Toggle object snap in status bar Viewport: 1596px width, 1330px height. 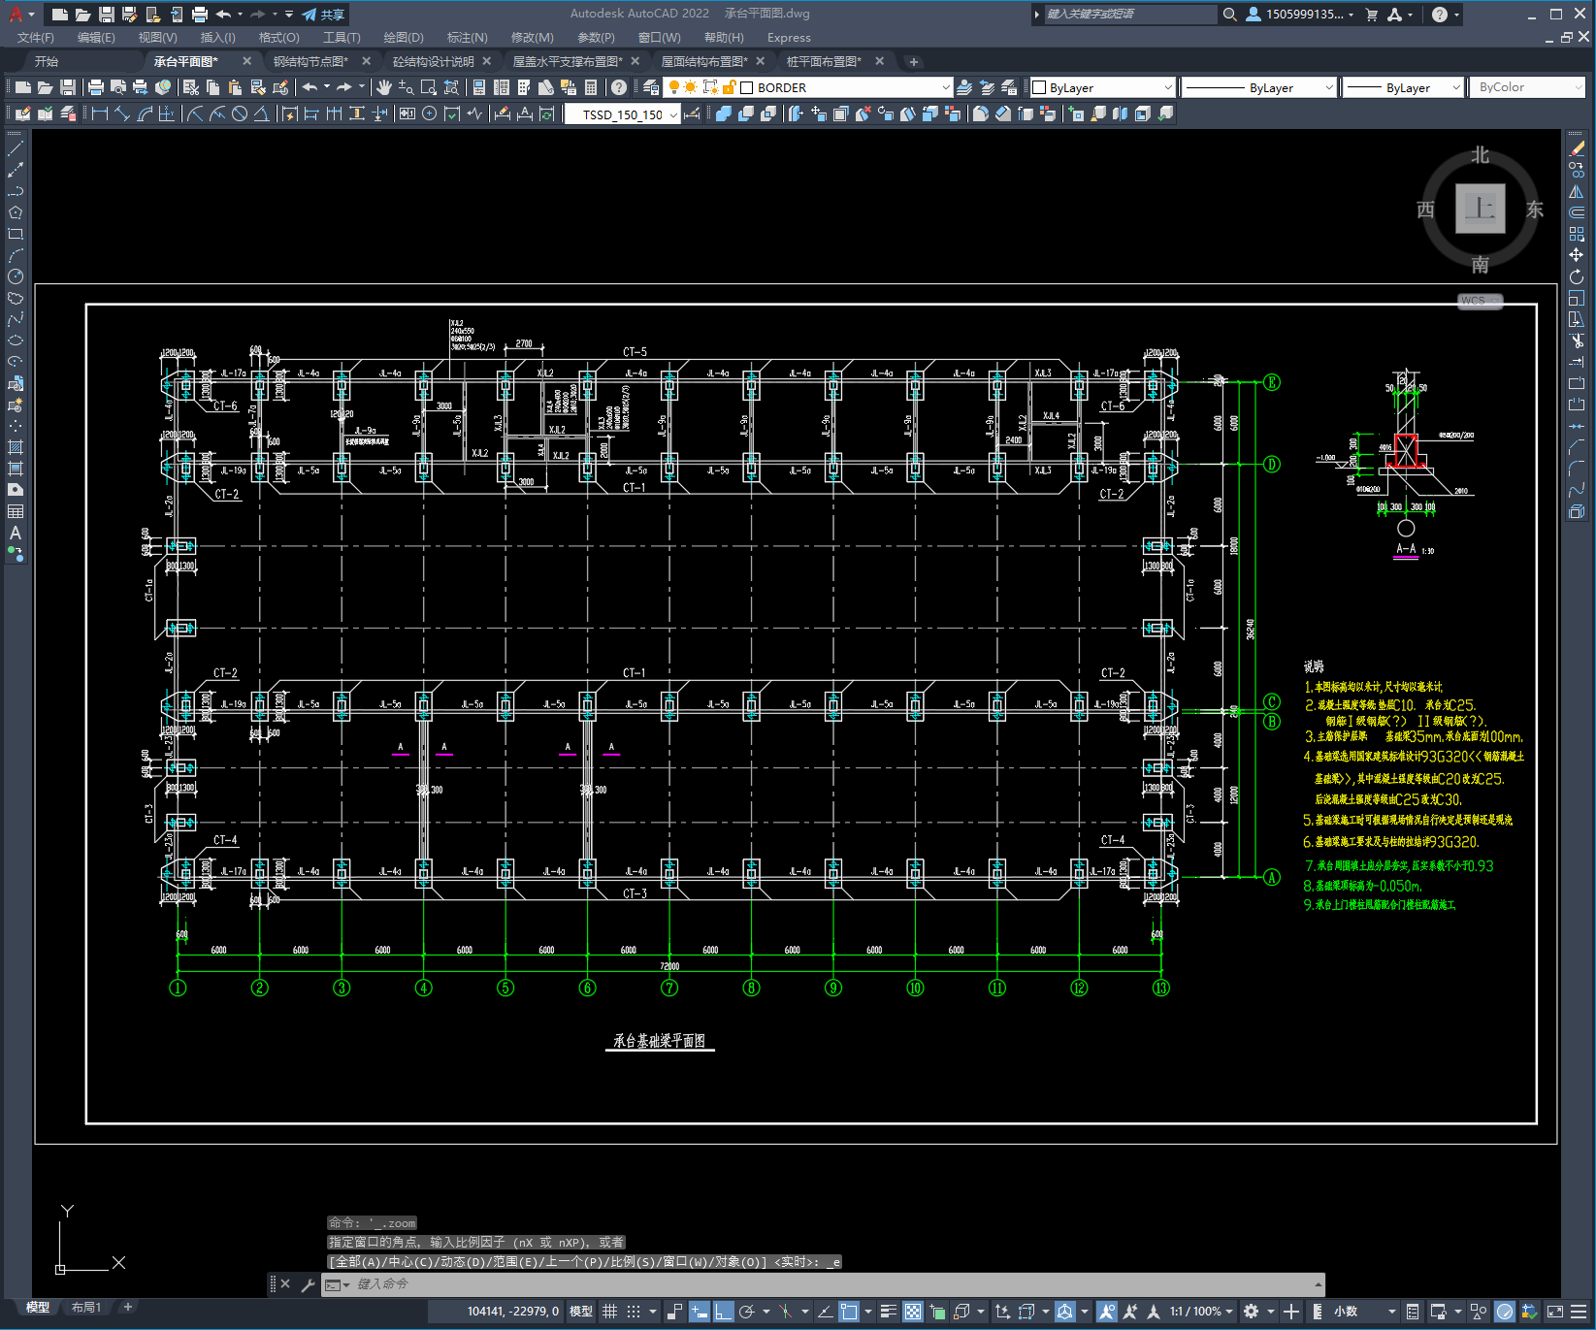(849, 1312)
